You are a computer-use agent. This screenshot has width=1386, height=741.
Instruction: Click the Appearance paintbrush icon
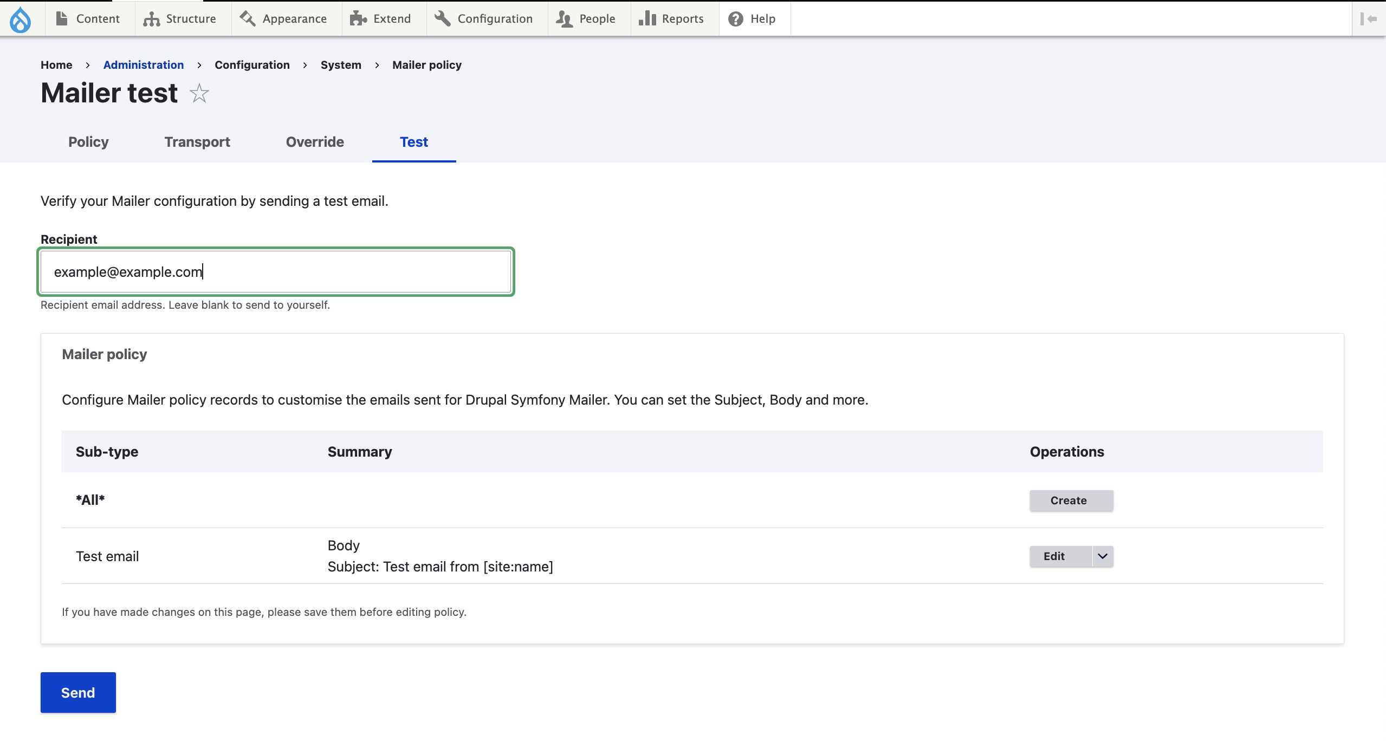[x=248, y=18]
